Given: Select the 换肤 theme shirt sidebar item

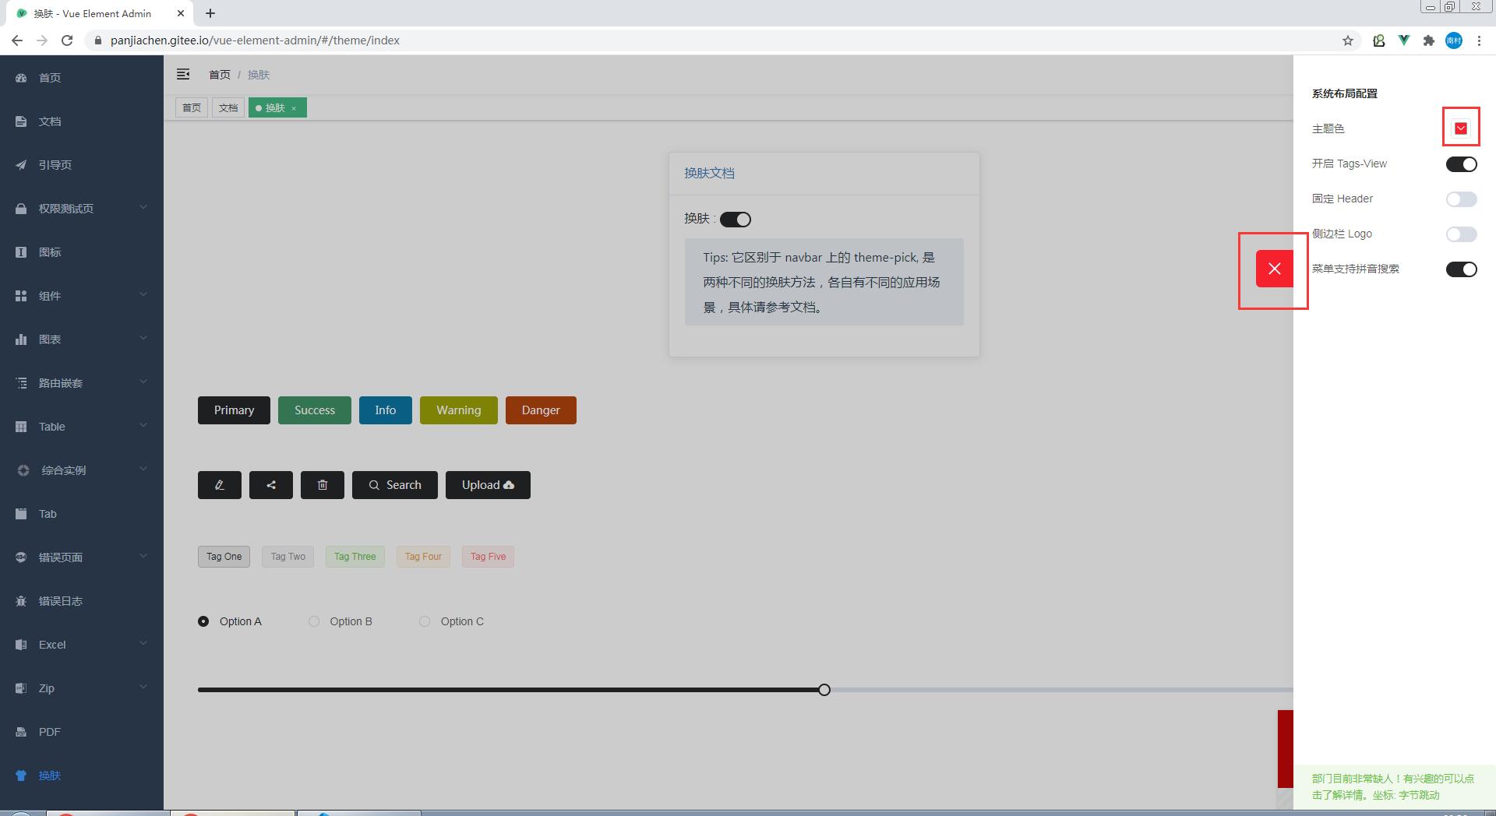Looking at the screenshot, I should 82,776.
